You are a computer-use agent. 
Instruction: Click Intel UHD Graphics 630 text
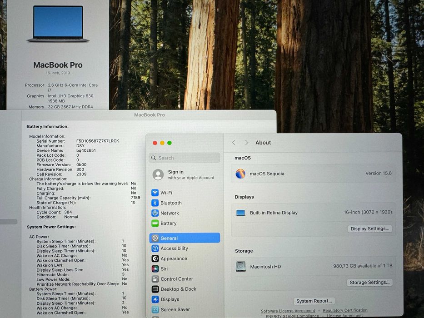(70, 96)
